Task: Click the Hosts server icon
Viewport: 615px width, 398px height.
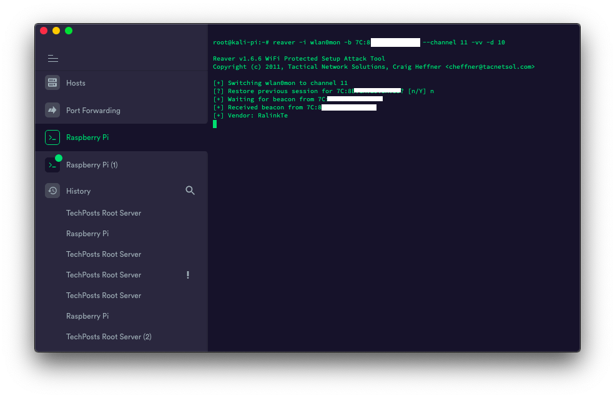Action: (x=52, y=83)
